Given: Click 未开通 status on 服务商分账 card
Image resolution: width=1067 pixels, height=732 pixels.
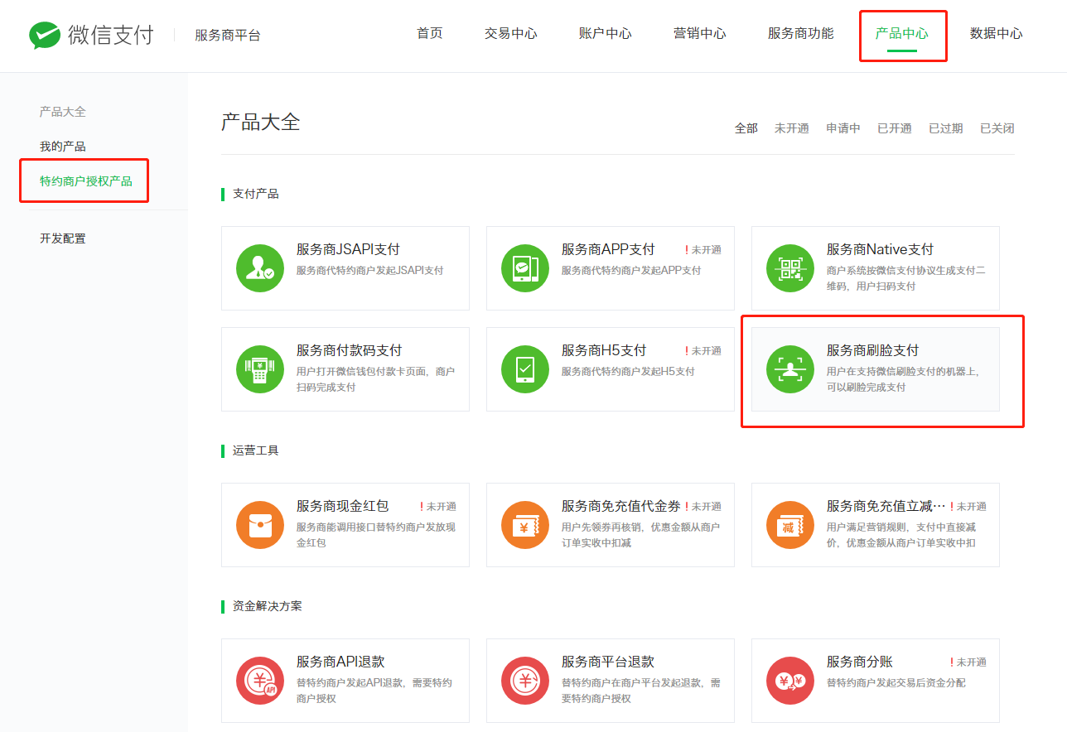Looking at the screenshot, I should 968,662.
